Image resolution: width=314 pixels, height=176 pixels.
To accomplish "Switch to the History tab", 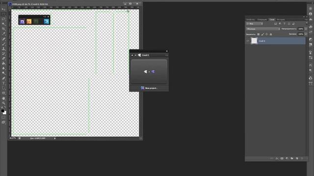I will click(281, 20).
